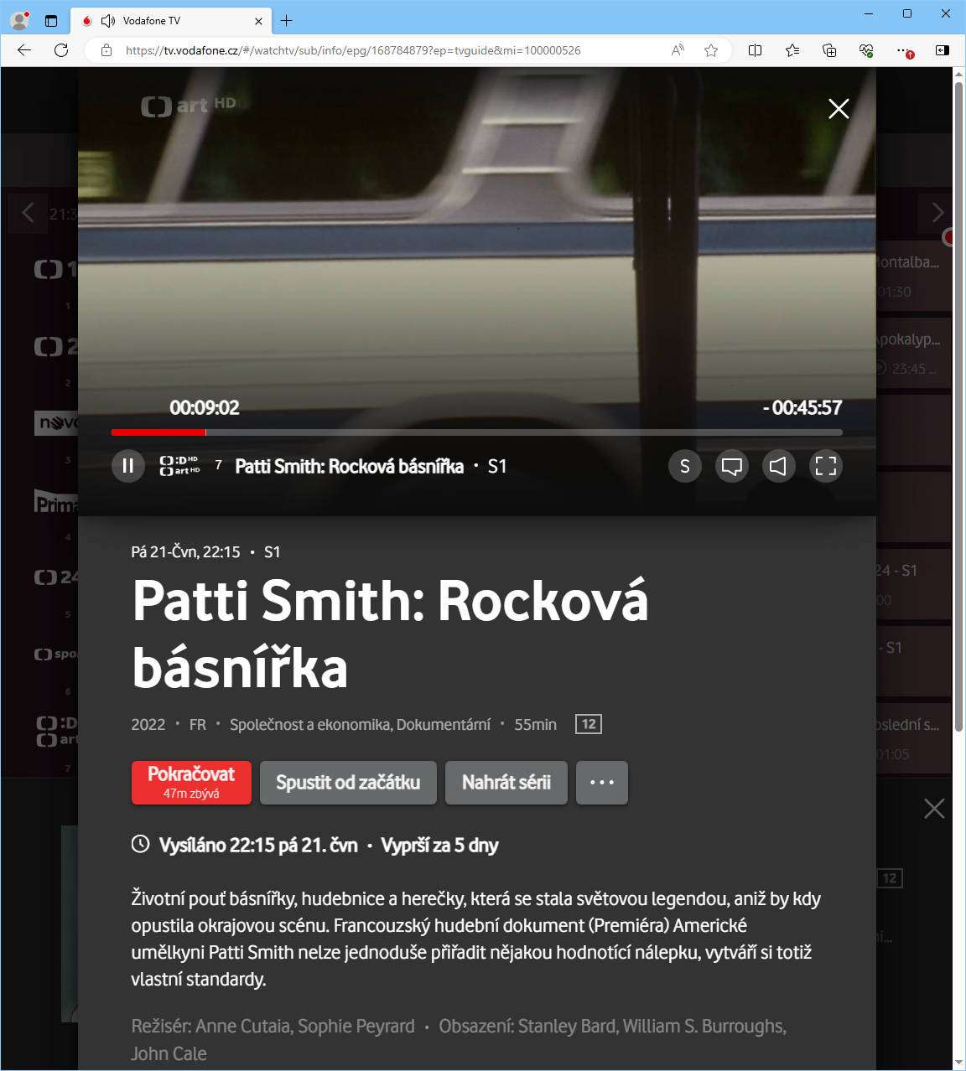
Task: Click the Patti Smith title in player bar
Action: (x=349, y=466)
